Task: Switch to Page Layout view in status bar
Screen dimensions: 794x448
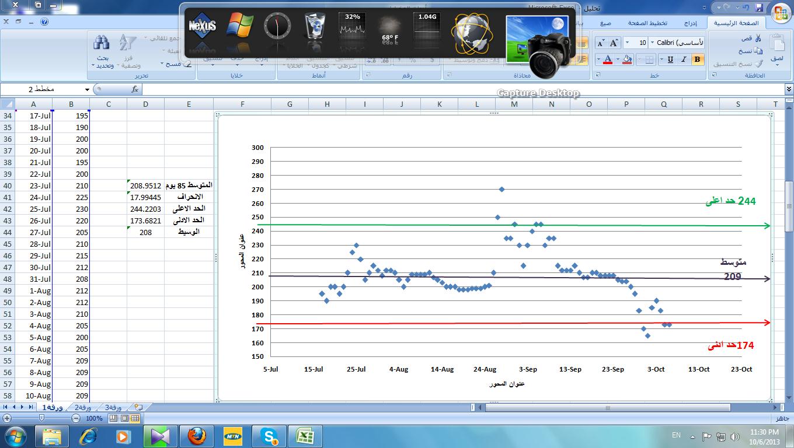Action: pyautogui.click(x=124, y=418)
